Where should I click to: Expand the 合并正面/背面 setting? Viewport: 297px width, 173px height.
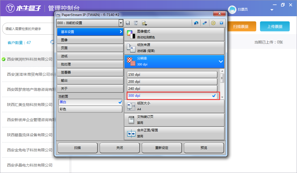click(x=174, y=133)
